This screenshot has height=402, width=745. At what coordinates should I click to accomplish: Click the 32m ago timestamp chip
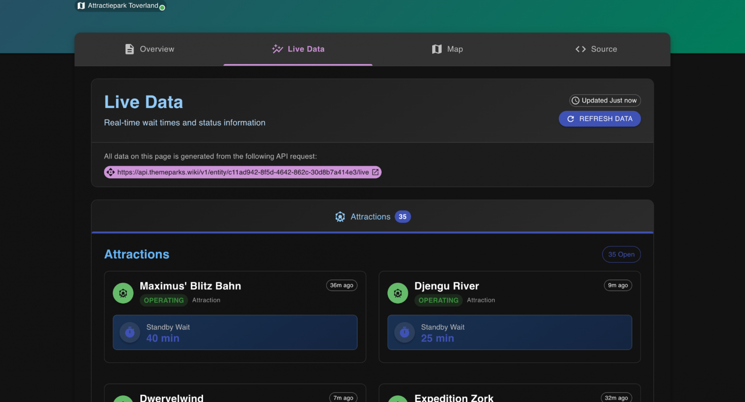617,398
